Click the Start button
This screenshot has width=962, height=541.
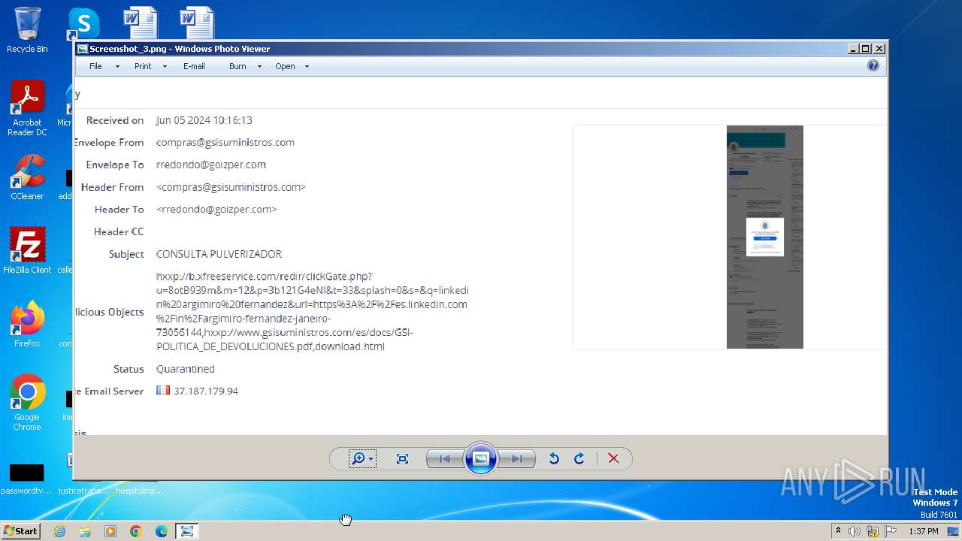(20, 530)
